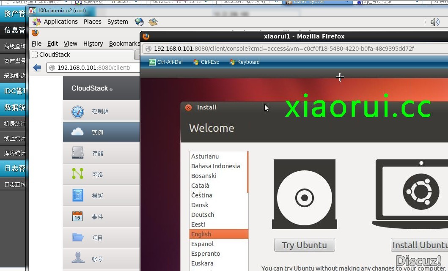Image resolution: width=448 pixels, height=271 pixels.
Task: Close the Ubuntu Install dialog
Action: point(189,107)
